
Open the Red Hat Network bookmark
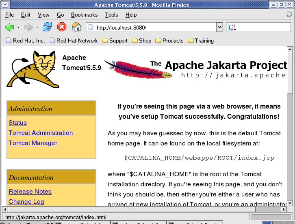pos(74,41)
